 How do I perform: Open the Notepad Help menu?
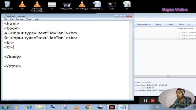36,19
